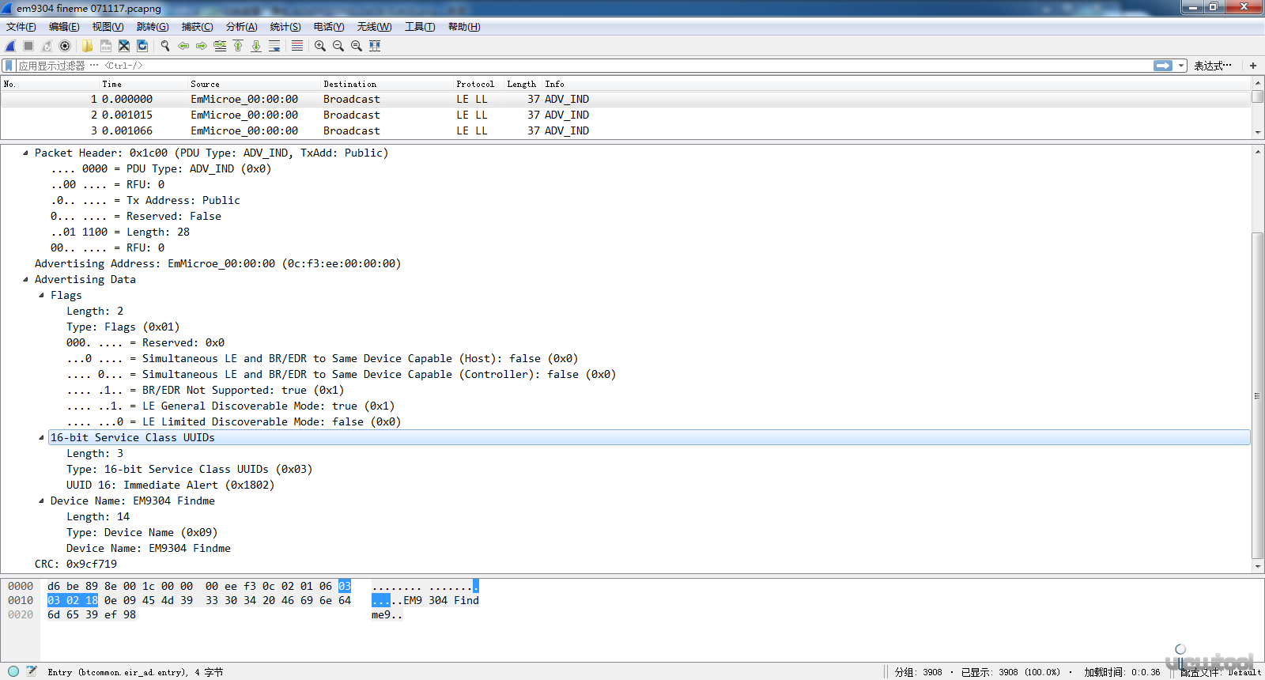The height and width of the screenshot is (680, 1265).
Task: Toggle auto-scroll during live capture icon
Action: [x=274, y=46]
